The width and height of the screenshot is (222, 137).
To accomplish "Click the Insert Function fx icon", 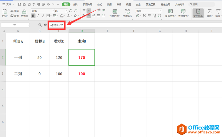I will pyautogui.click(x=45, y=25).
